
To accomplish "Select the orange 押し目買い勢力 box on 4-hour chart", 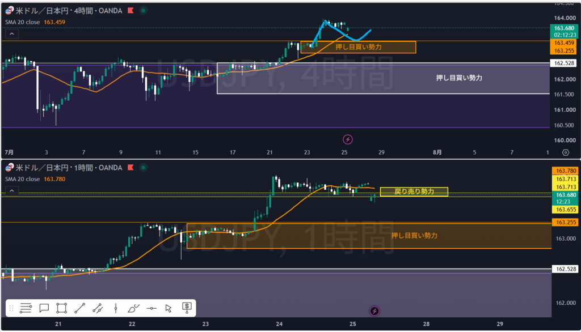I will (x=359, y=47).
